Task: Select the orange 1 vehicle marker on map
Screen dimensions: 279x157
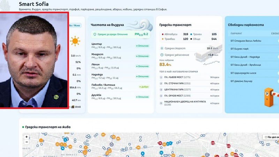Action: click(x=41, y=140)
